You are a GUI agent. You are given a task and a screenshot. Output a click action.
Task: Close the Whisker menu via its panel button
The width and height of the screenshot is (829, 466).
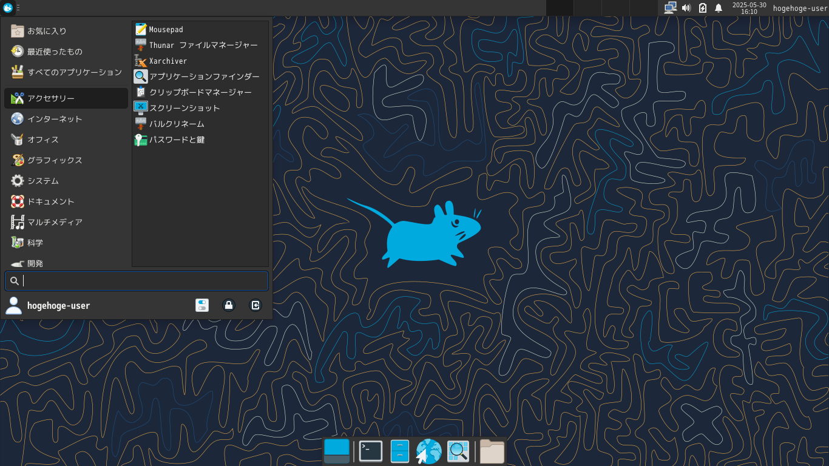[8, 8]
